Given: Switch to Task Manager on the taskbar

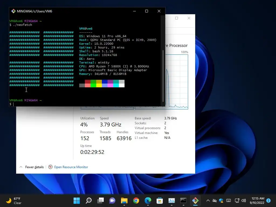Looking at the screenshot, I should 172,201.
